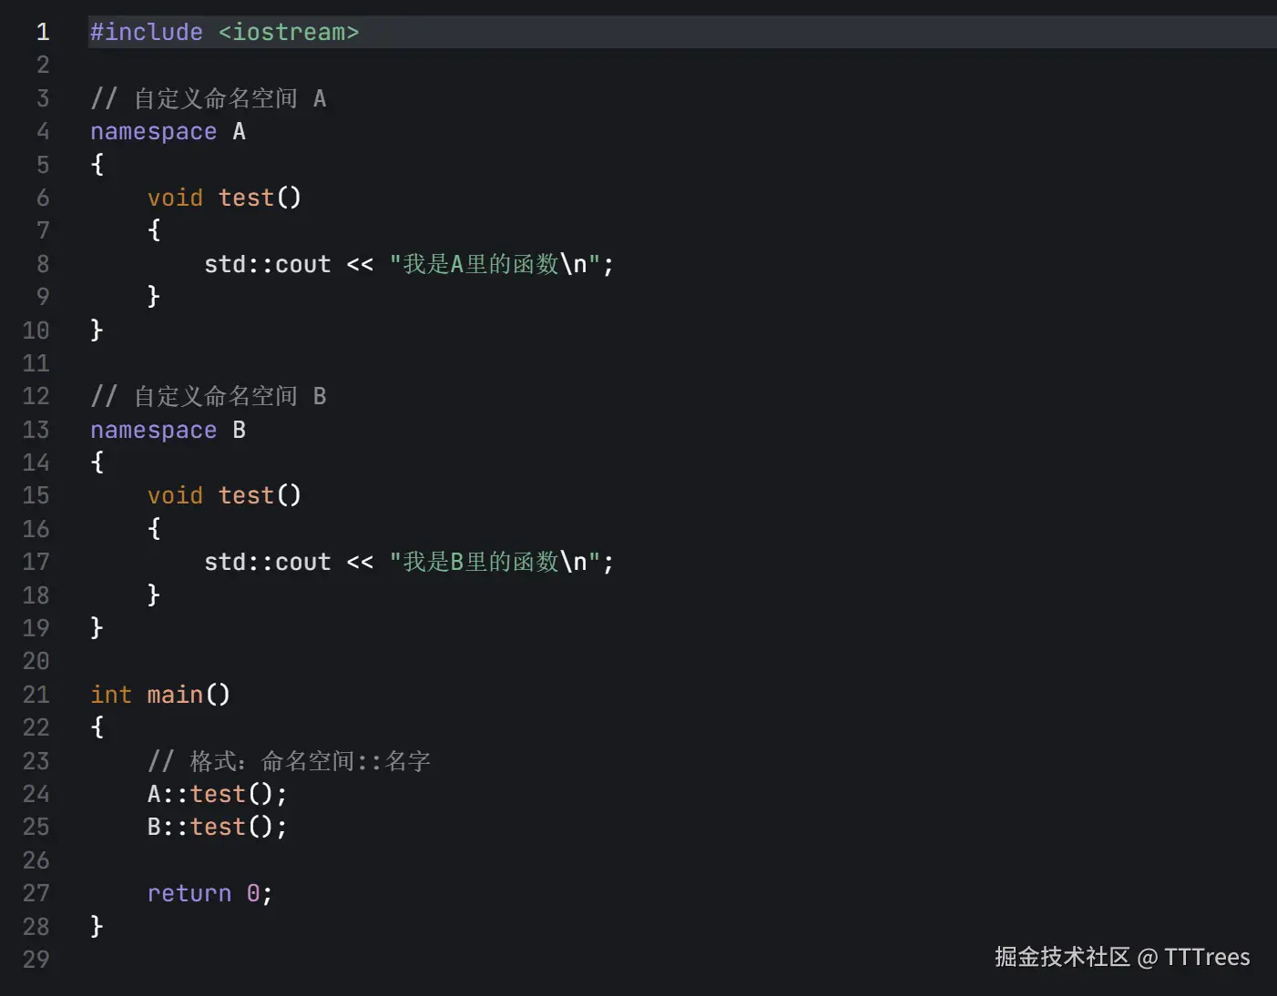Click the 掘金技术社区 @ TTTrees watermark
The width and height of the screenshot is (1277, 996).
[x=1121, y=957]
